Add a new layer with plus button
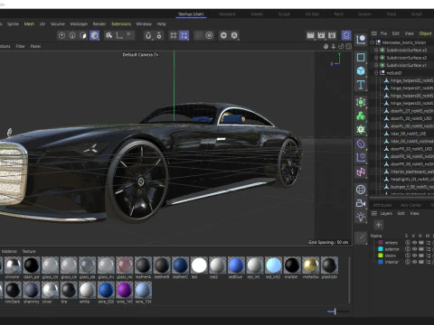Screen dimensions: 434x325 [x=379, y=225]
